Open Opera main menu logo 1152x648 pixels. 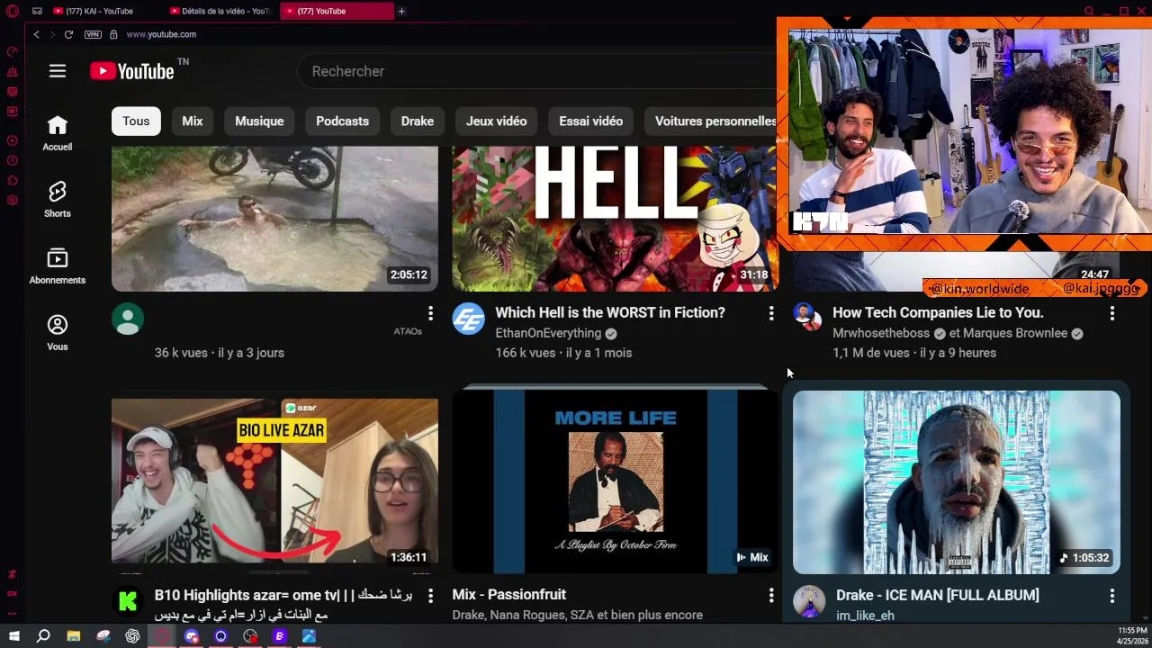point(12,11)
